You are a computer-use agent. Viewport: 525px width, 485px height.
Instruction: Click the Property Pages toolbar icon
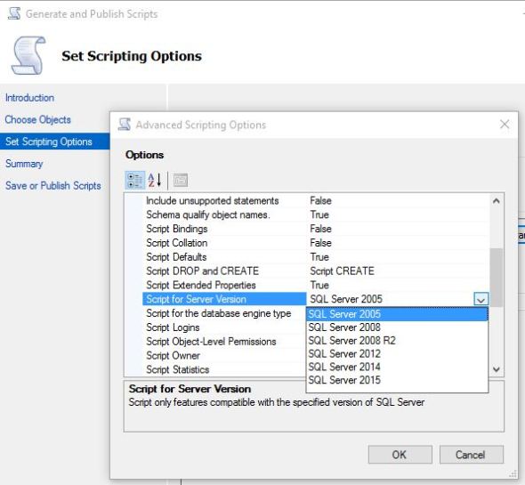coord(181,180)
